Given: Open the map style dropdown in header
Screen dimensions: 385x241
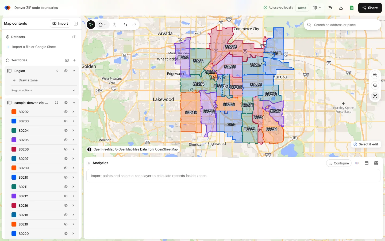Looking at the screenshot, I should pyautogui.click(x=317, y=8).
